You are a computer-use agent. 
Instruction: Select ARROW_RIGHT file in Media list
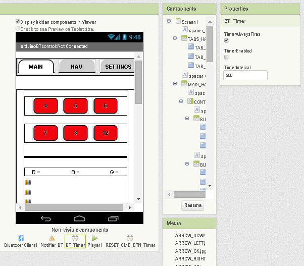[x=190, y=259]
